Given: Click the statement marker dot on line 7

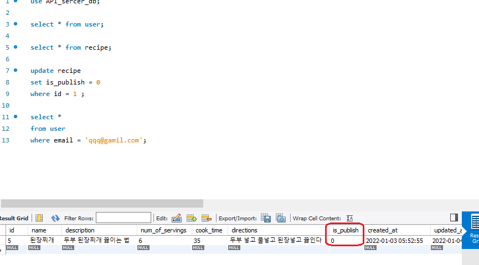Looking at the screenshot, I should tap(16, 70).
